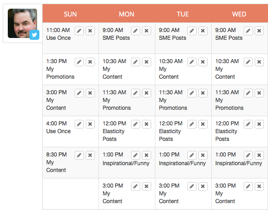Click the WED column header
The width and height of the screenshot is (268, 210).
(239, 14)
